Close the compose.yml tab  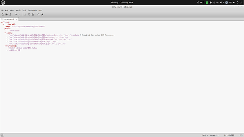click(x=16, y=19)
